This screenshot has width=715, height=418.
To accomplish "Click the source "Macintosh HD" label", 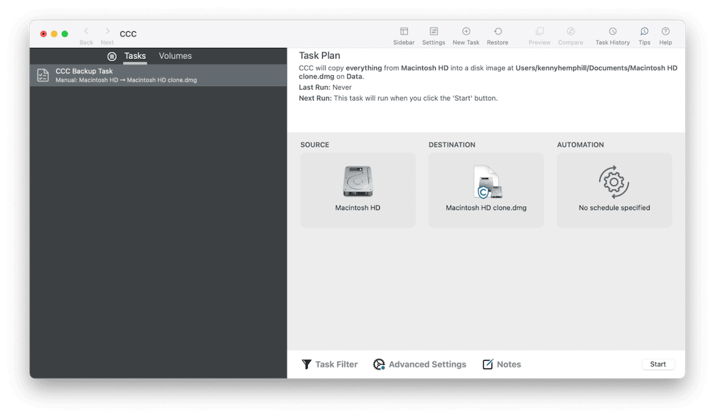I will [x=357, y=208].
